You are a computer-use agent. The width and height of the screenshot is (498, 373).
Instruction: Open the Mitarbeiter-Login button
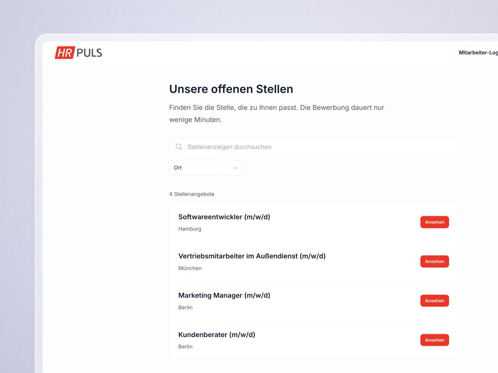(x=475, y=52)
